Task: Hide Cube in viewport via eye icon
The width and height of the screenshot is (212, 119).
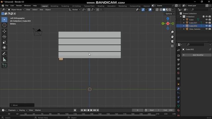Action: (207, 20)
